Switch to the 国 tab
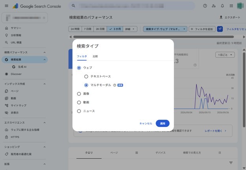This screenshot has width=246, height=170. [x=137, y=153]
